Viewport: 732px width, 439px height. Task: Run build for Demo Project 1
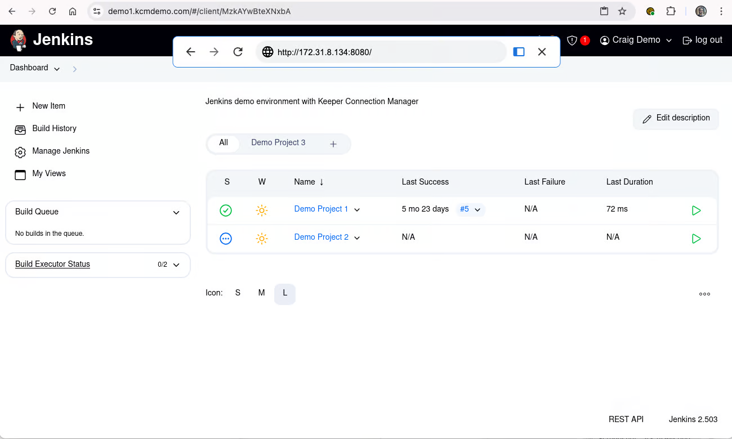(696, 210)
